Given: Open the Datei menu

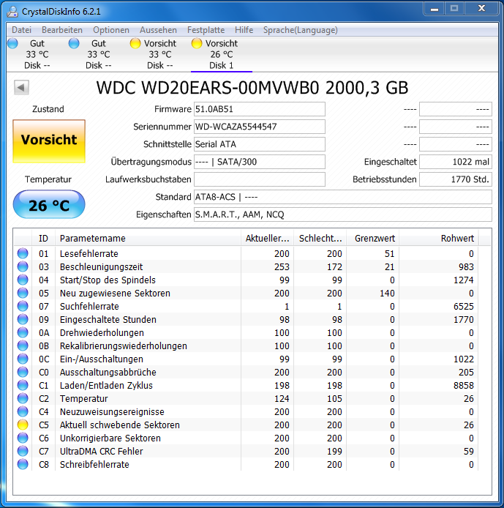Looking at the screenshot, I should [21, 30].
